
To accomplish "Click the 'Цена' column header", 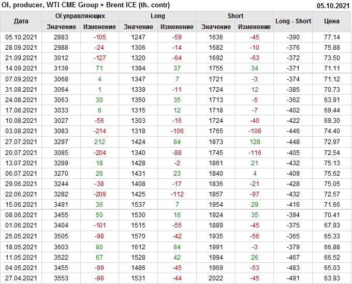I will pyautogui.click(x=331, y=21).
